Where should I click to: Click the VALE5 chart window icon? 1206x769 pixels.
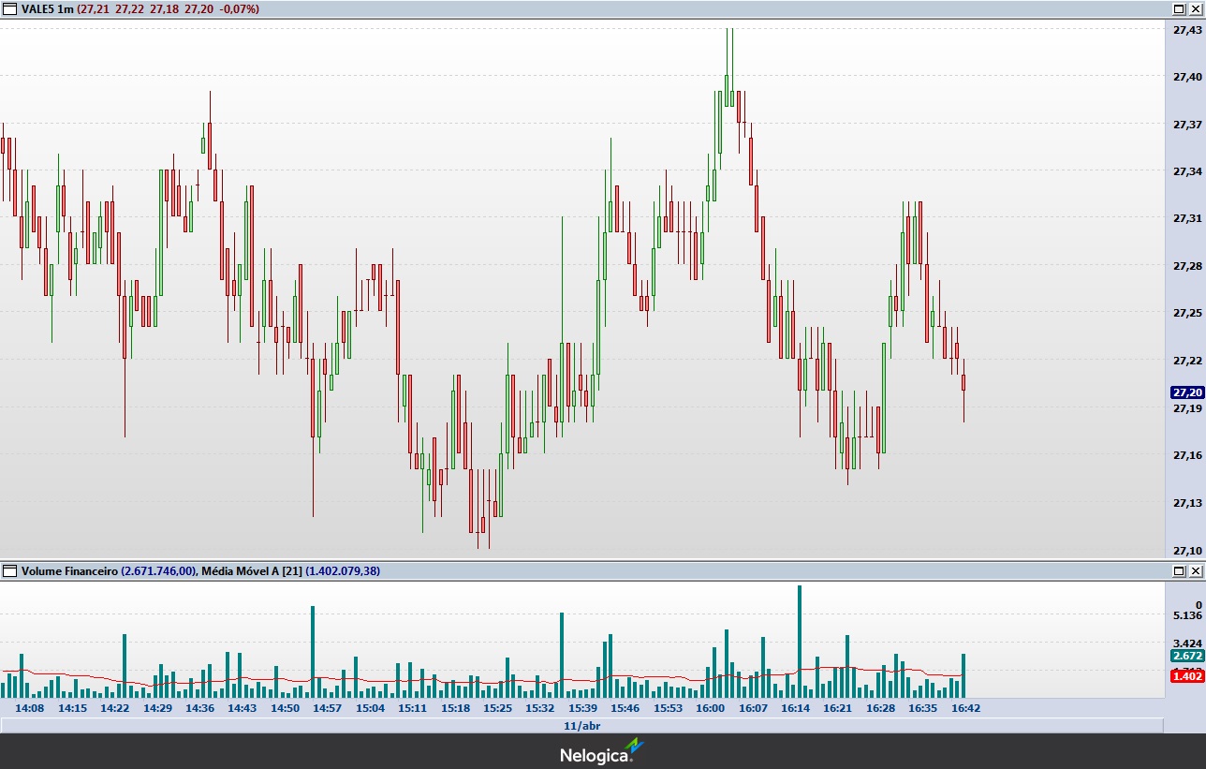click(x=9, y=8)
